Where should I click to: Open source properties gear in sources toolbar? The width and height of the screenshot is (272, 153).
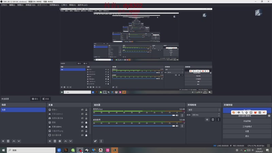[x=60, y=141]
